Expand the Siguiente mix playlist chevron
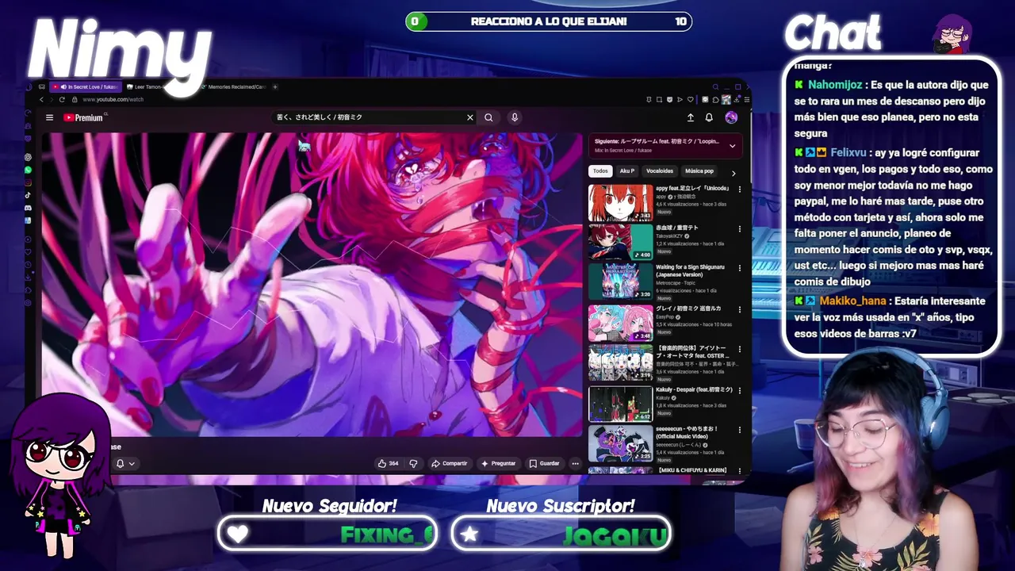1015x571 pixels. pyautogui.click(x=732, y=146)
